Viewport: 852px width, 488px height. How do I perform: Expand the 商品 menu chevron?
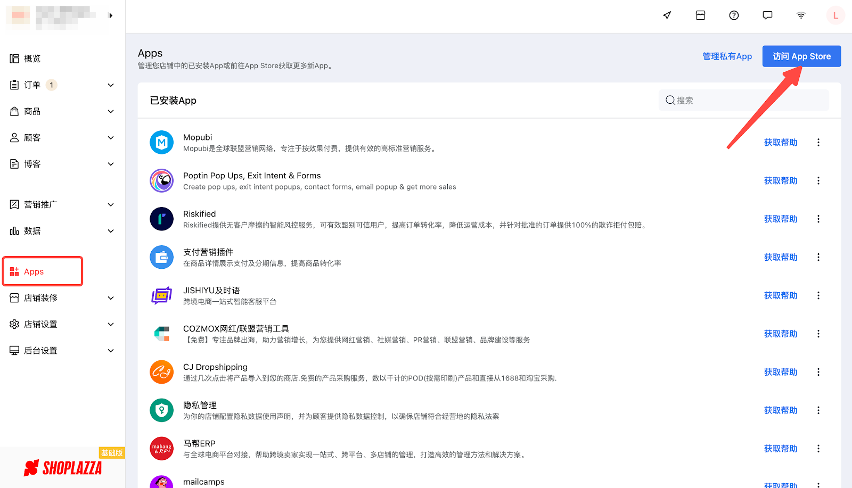tap(111, 111)
